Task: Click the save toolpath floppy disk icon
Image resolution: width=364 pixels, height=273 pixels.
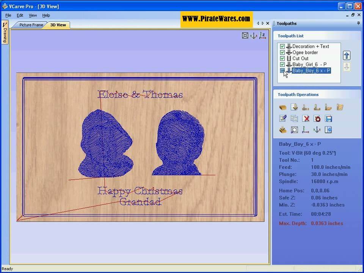Action: click(328, 119)
